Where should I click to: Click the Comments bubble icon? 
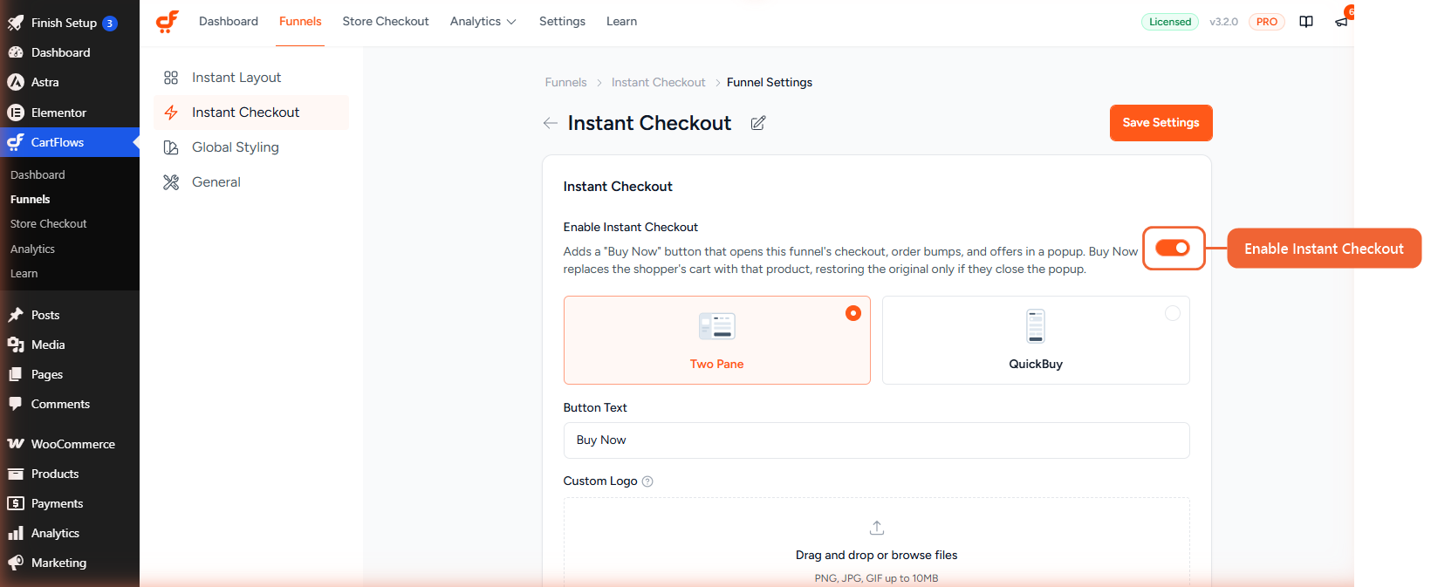point(16,404)
